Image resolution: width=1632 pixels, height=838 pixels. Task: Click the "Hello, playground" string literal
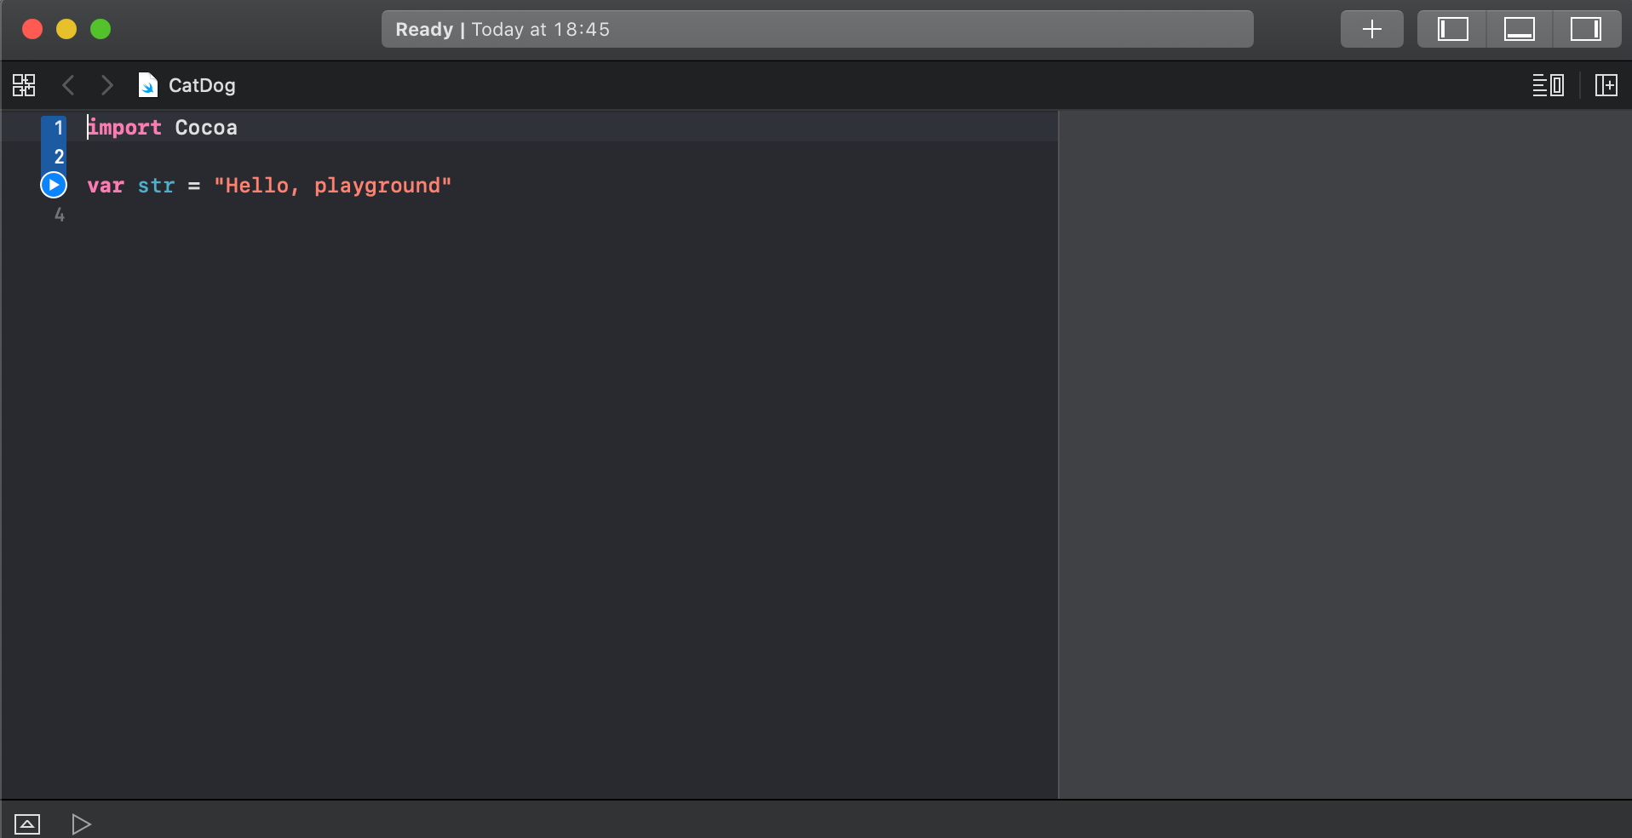[x=333, y=186]
